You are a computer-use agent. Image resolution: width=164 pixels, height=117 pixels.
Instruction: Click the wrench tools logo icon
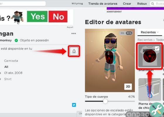point(156,110)
